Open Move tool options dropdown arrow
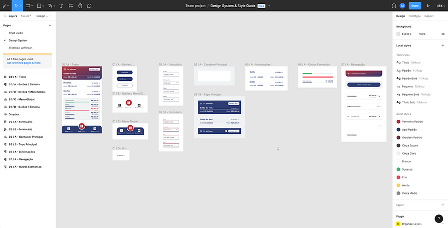Image resolution: width=448 pixels, height=228 pixels. [x=21, y=6]
